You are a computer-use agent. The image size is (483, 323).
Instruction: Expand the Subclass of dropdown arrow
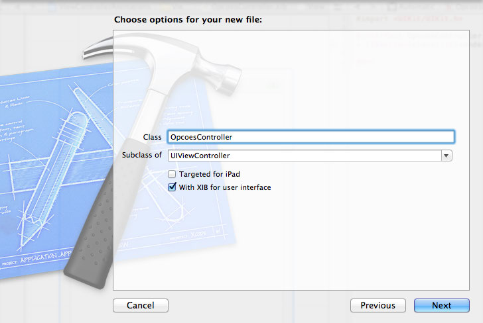coord(447,156)
